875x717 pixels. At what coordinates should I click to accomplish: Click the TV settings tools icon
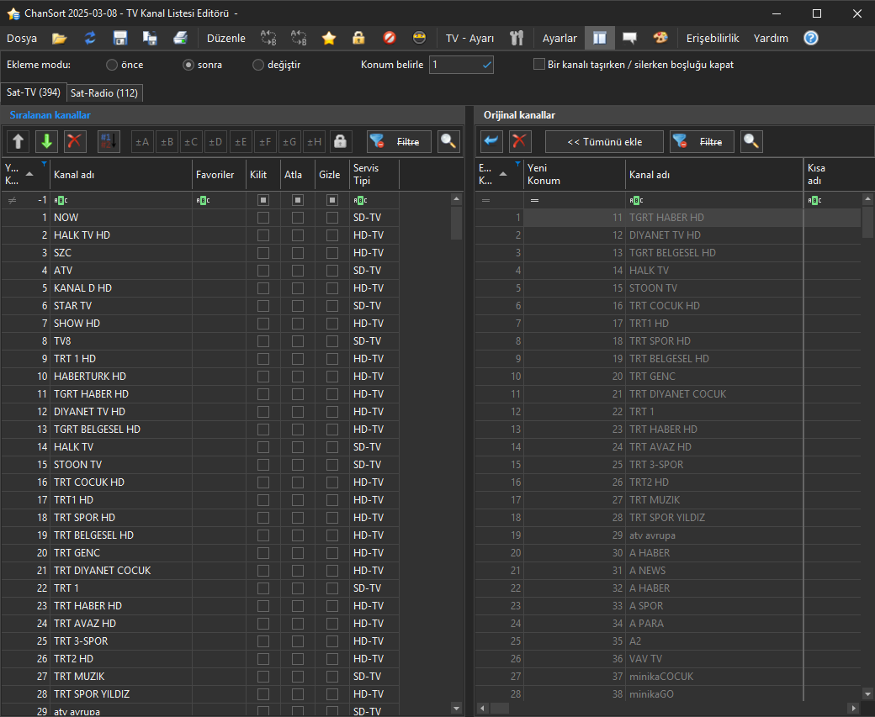tap(517, 38)
